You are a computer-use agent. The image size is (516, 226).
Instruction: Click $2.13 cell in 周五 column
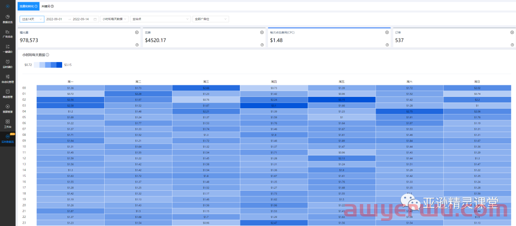click(342, 158)
